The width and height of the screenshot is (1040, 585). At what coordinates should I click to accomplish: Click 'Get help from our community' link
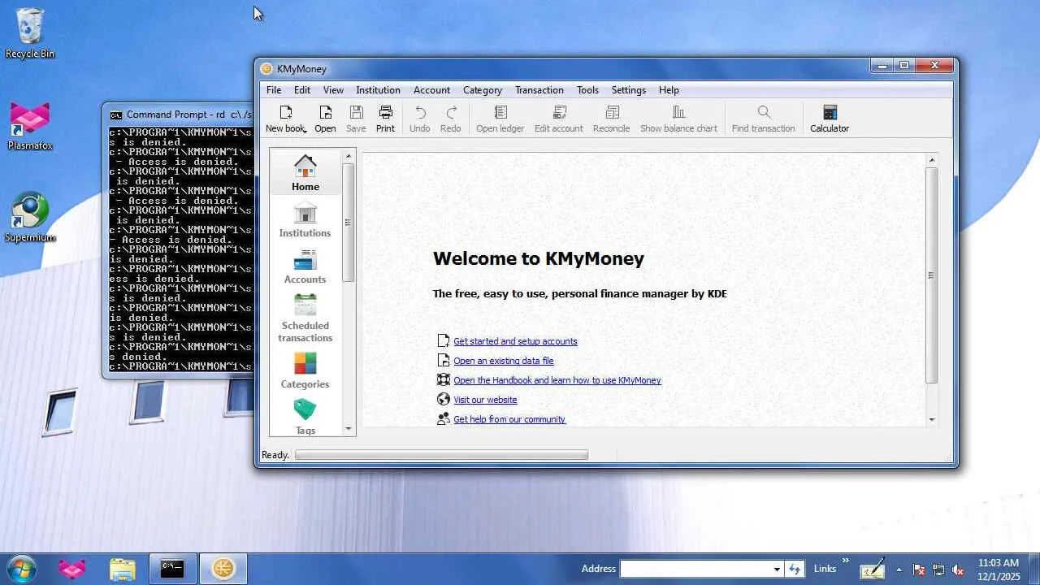[509, 419]
